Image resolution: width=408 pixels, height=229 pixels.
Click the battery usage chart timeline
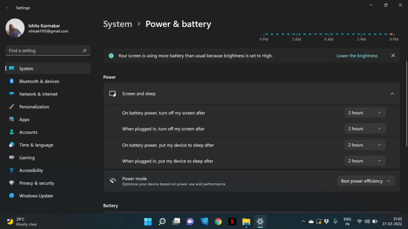(329, 37)
